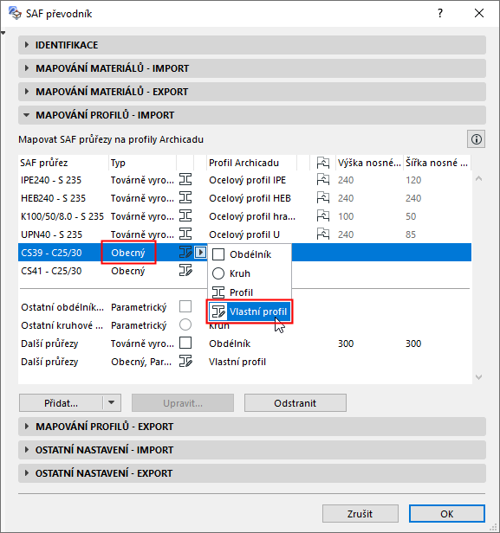
Task: Click the Zrušit button
Action: click(360, 514)
